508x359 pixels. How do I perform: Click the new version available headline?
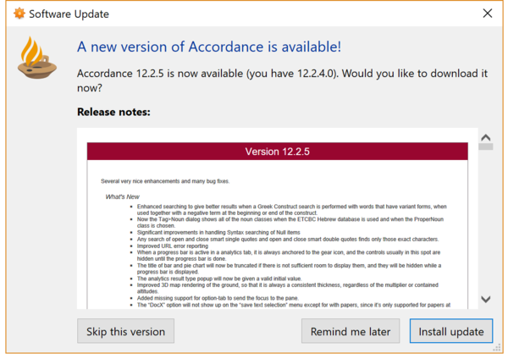point(223,46)
